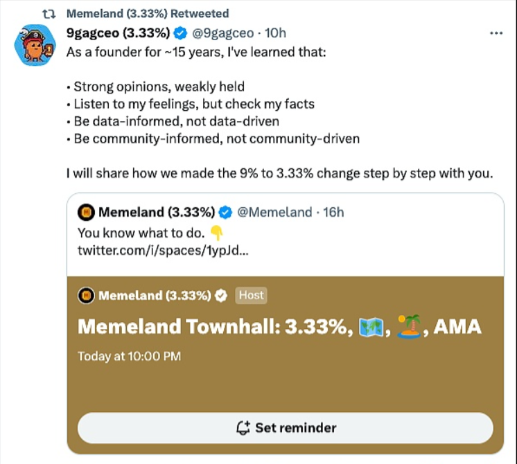Open the twitter.com/i/spaces link
Viewport: 517px width, 464px height.
tap(162, 250)
